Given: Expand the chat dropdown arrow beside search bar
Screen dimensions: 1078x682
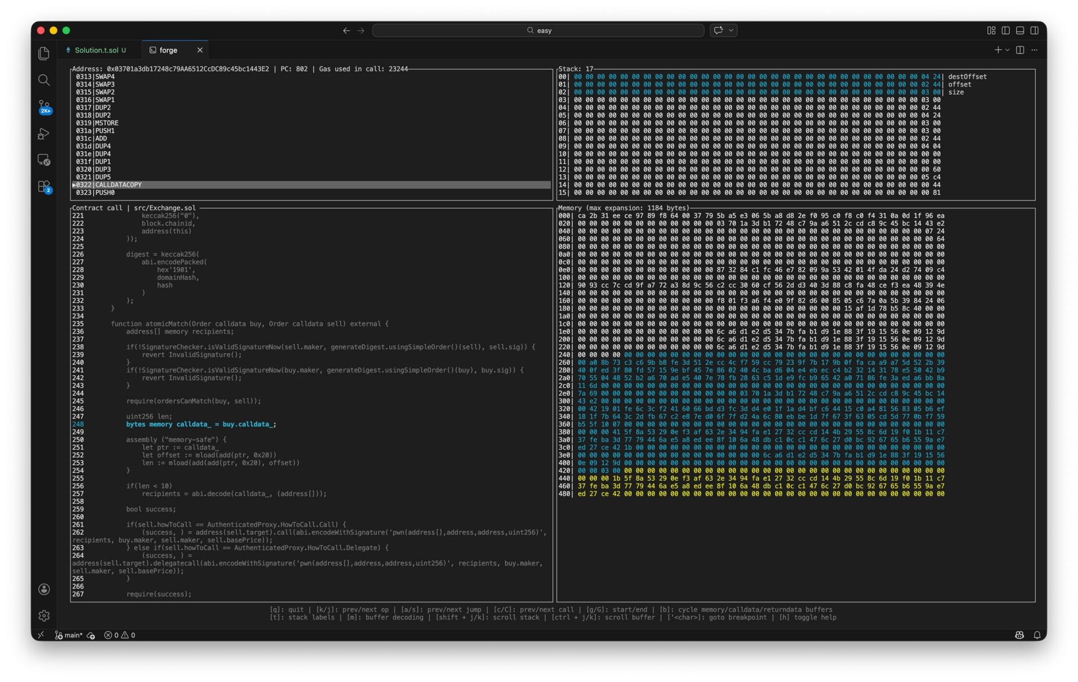Looking at the screenshot, I should coord(731,30).
